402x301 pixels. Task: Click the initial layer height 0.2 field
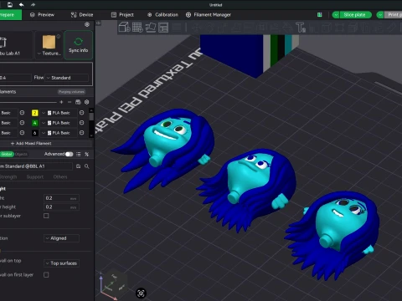pyautogui.click(x=62, y=207)
